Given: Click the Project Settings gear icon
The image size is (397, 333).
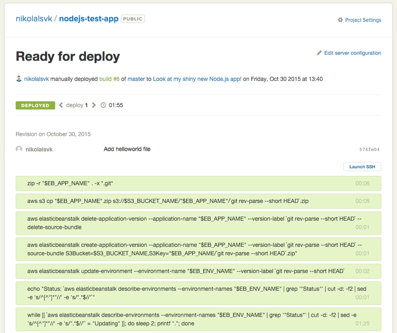Looking at the screenshot, I should (x=340, y=20).
